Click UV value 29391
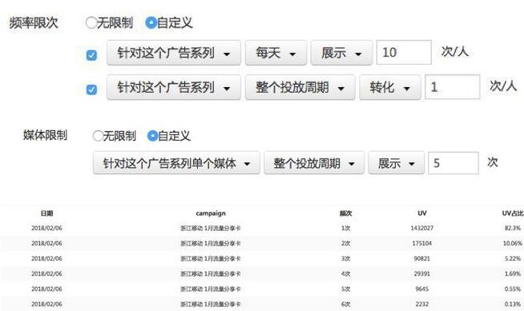524x311 pixels. [x=422, y=273]
